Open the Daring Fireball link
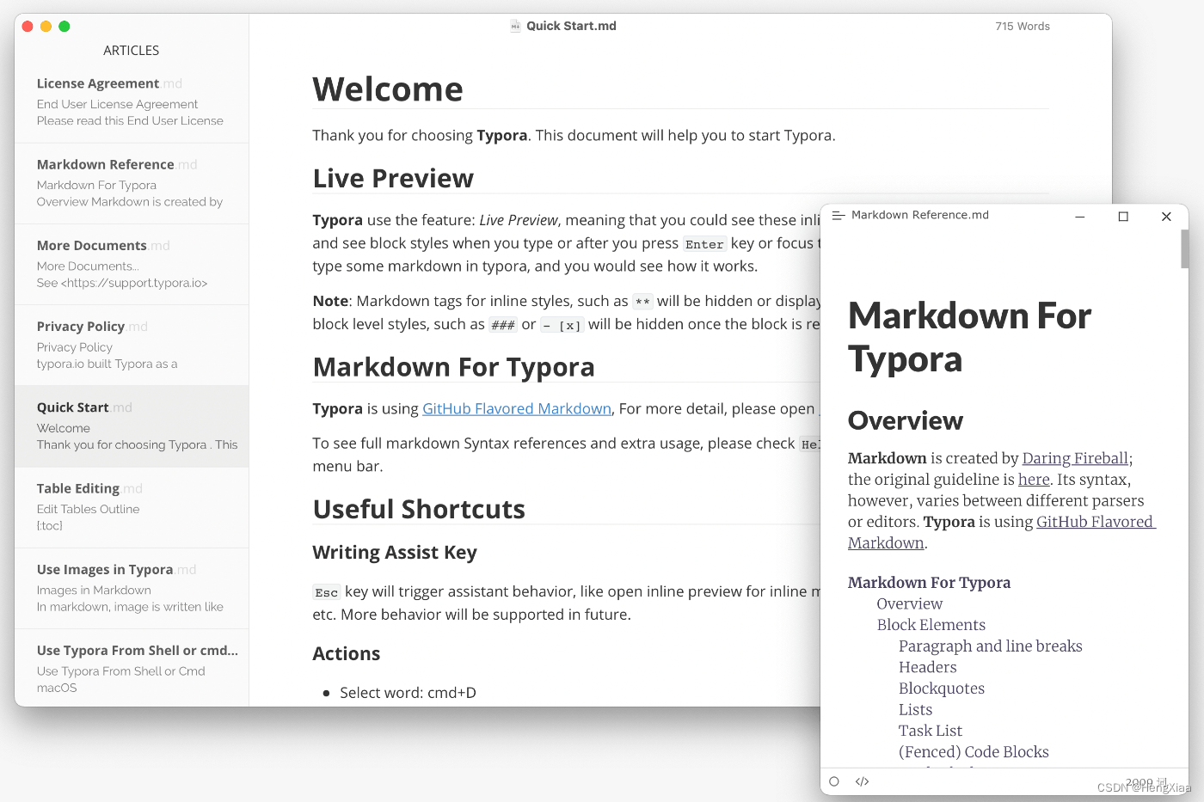This screenshot has height=802, width=1204. pyautogui.click(x=1075, y=458)
